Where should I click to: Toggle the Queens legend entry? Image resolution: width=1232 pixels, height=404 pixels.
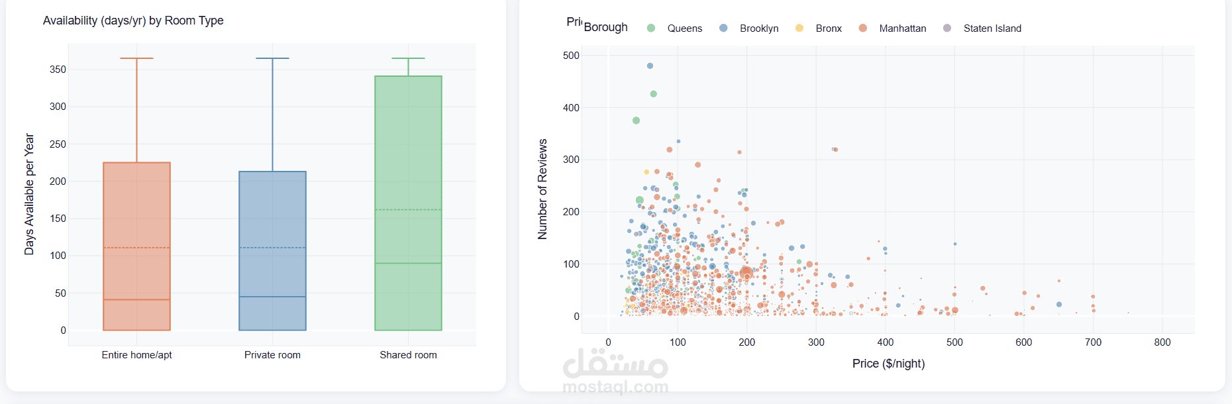tap(684, 28)
